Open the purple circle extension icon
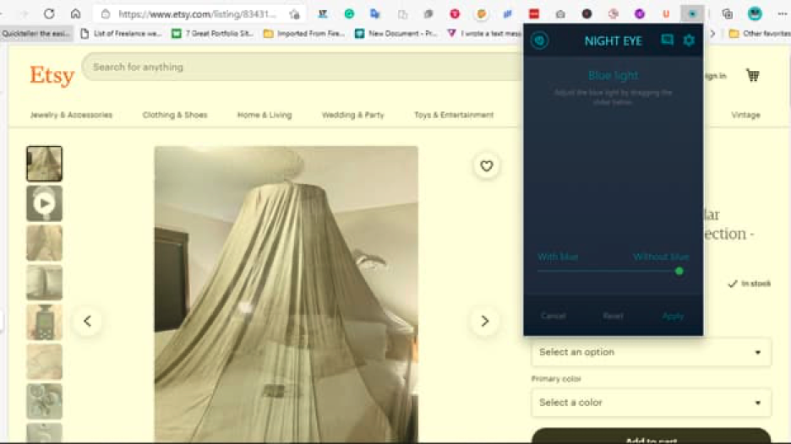Image resolution: width=791 pixels, height=444 pixels. pos(640,14)
